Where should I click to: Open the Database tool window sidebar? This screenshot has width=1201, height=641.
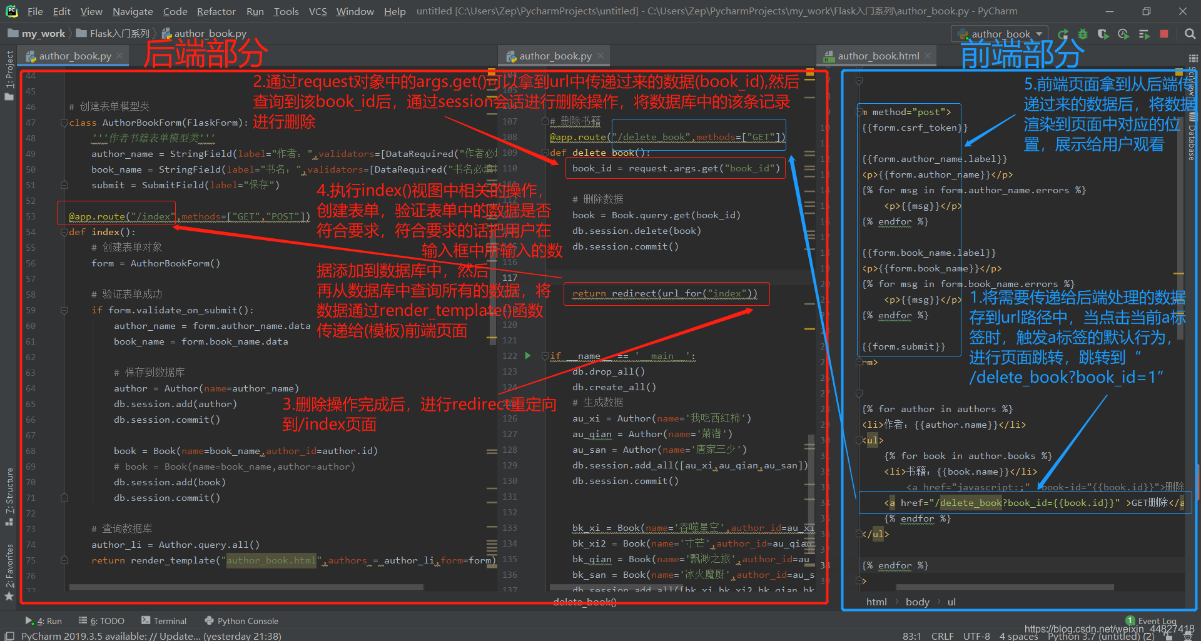(1192, 136)
